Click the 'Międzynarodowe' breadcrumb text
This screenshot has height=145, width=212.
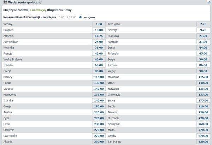[16, 10]
